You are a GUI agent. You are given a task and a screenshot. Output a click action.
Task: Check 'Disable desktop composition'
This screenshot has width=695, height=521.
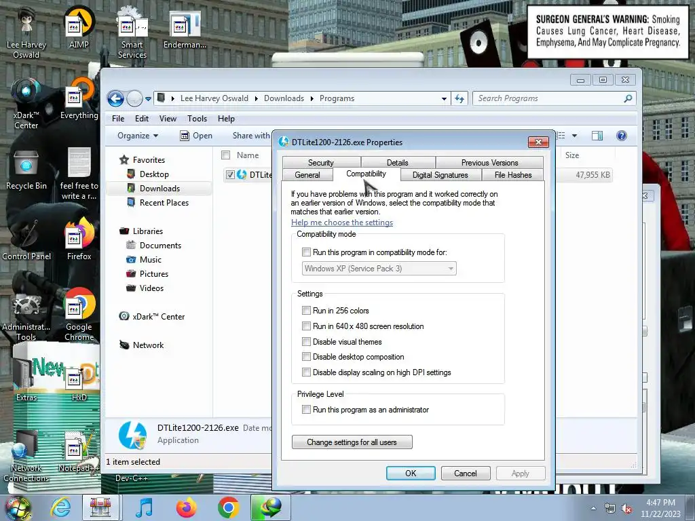pyautogui.click(x=306, y=357)
